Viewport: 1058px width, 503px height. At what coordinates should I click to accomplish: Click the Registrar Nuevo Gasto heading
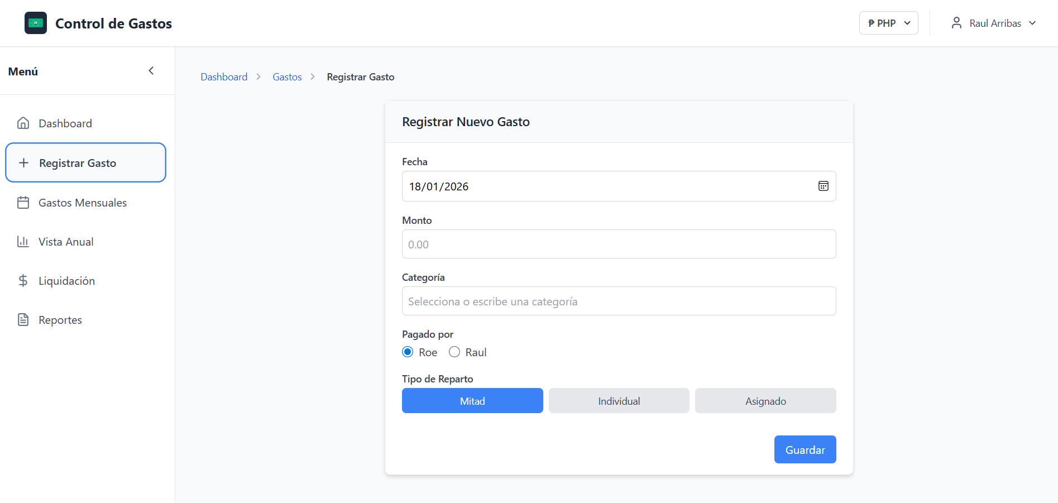tap(466, 122)
